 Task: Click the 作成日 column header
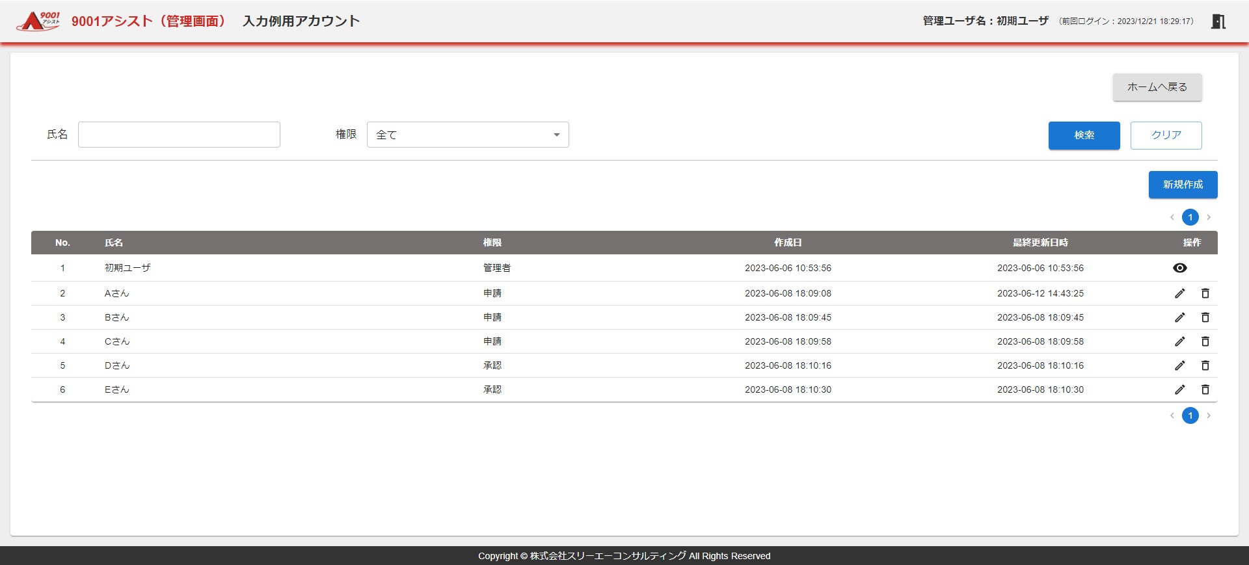click(x=788, y=243)
